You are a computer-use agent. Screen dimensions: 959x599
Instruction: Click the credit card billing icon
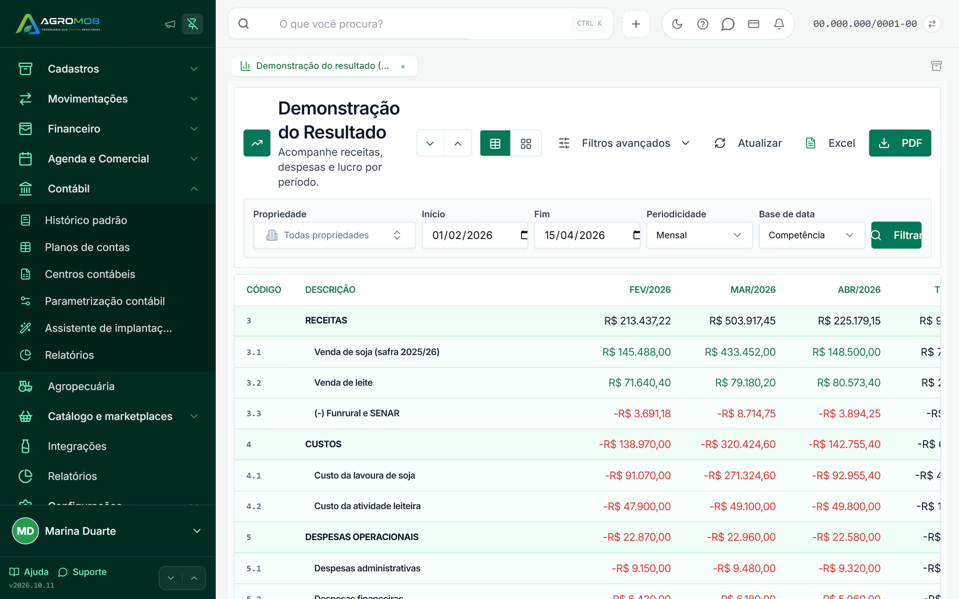coord(754,24)
